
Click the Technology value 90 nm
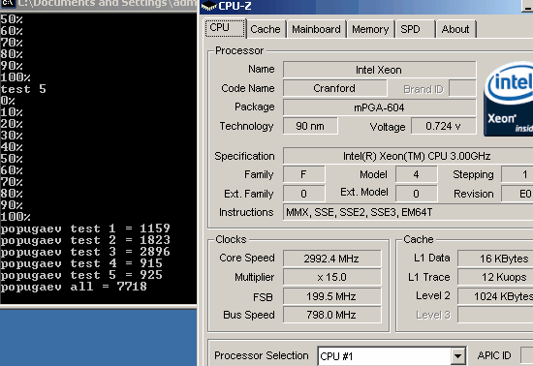coord(310,126)
